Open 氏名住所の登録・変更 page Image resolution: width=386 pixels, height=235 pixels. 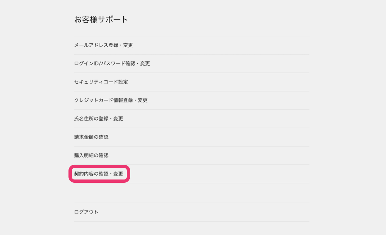pyautogui.click(x=98, y=119)
